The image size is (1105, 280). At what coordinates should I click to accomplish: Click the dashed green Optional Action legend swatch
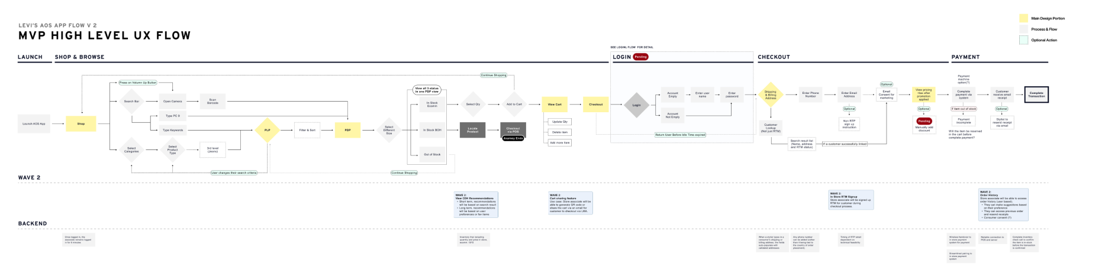(x=1023, y=40)
